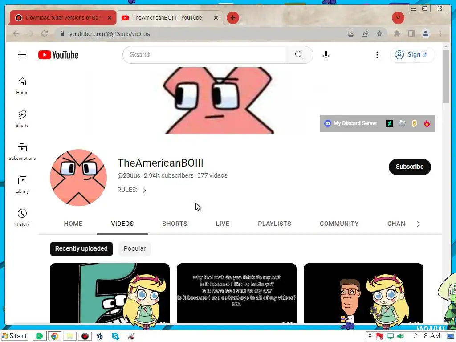Select the VIDEOS channel tab
Viewport: 456px width, 342px height.
(x=122, y=224)
